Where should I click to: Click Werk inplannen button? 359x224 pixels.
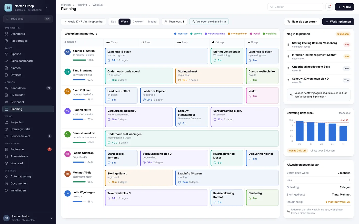pos(338,22)
